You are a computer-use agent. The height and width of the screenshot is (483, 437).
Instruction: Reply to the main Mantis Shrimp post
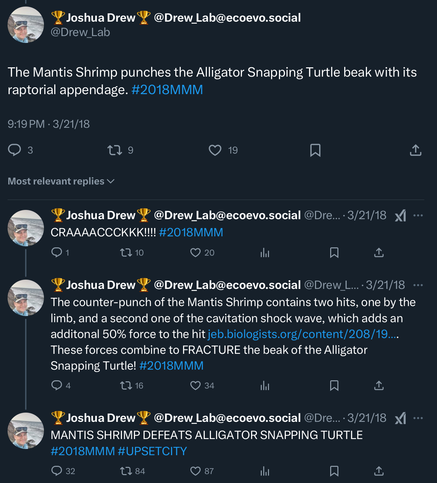(15, 150)
